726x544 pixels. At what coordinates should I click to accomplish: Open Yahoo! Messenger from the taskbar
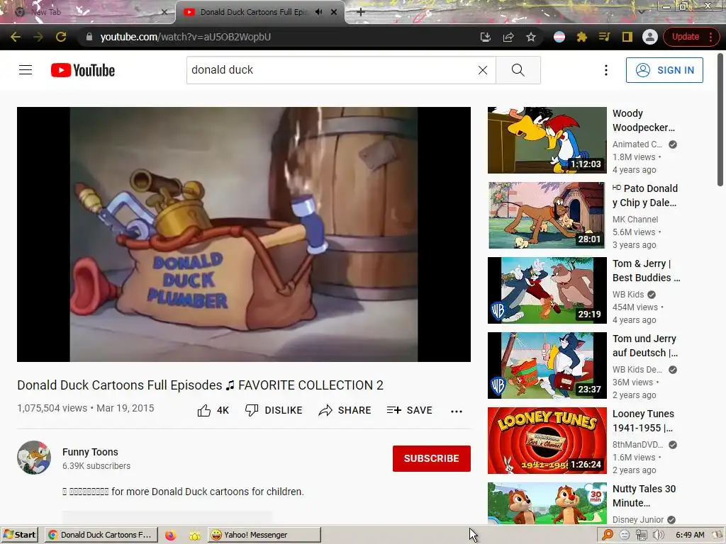click(264, 535)
